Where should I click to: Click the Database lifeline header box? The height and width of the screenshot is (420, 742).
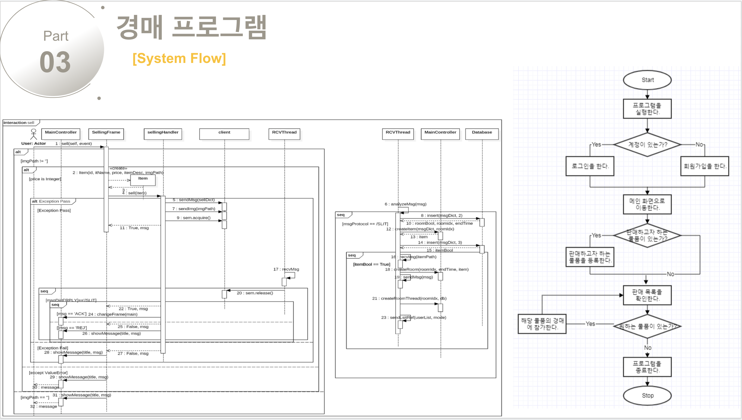(482, 134)
